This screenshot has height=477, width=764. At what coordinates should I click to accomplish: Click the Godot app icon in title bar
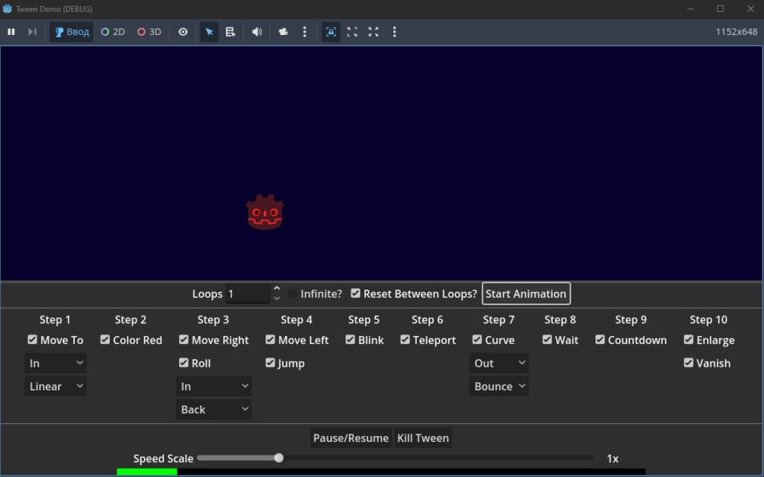pyautogui.click(x=7, y=9)
